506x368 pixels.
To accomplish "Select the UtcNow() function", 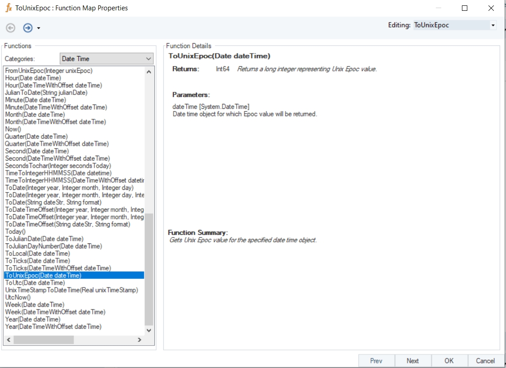I will click(18, 297).
